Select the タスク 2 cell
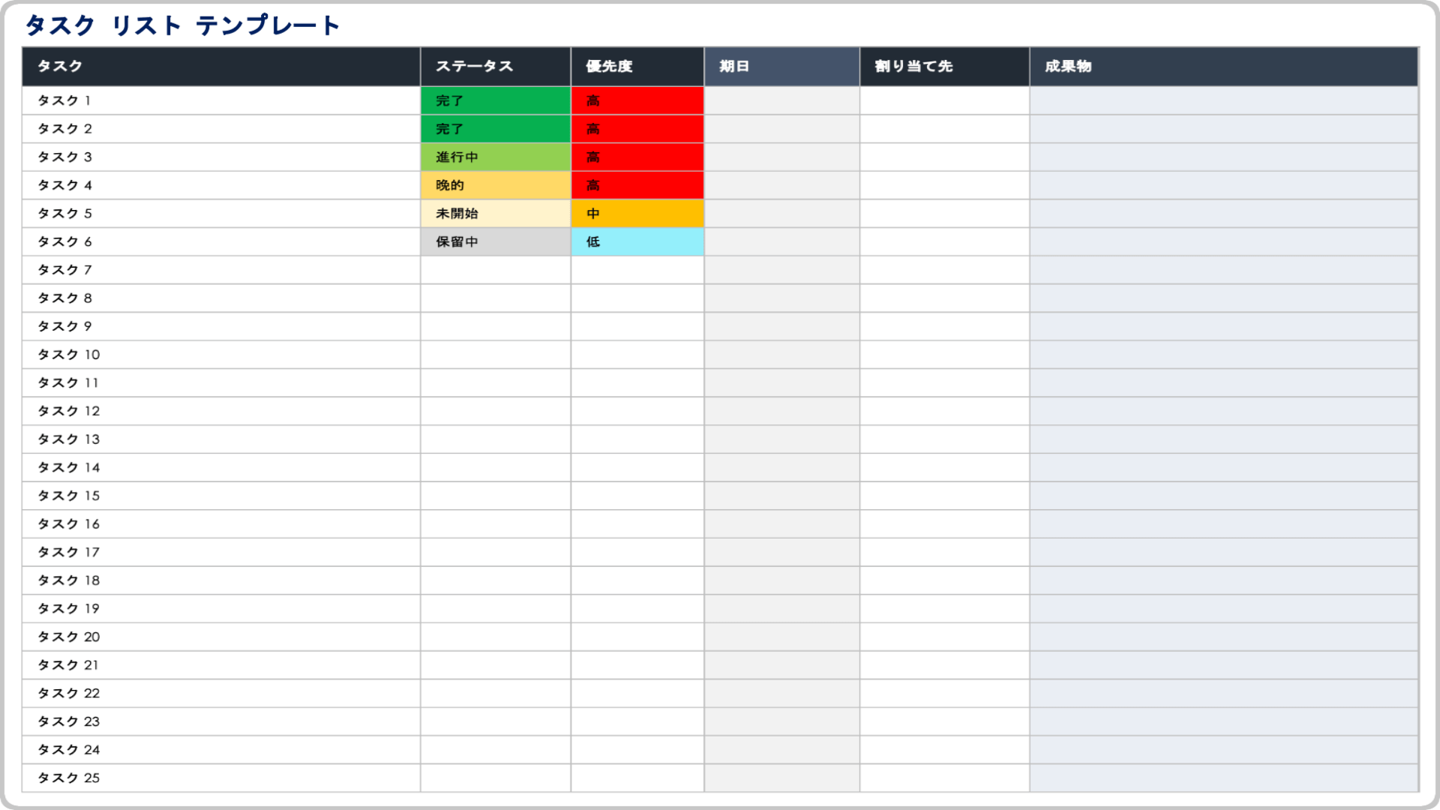The width and height of the screenshot is (1440, 810). [x=221, y=129]
